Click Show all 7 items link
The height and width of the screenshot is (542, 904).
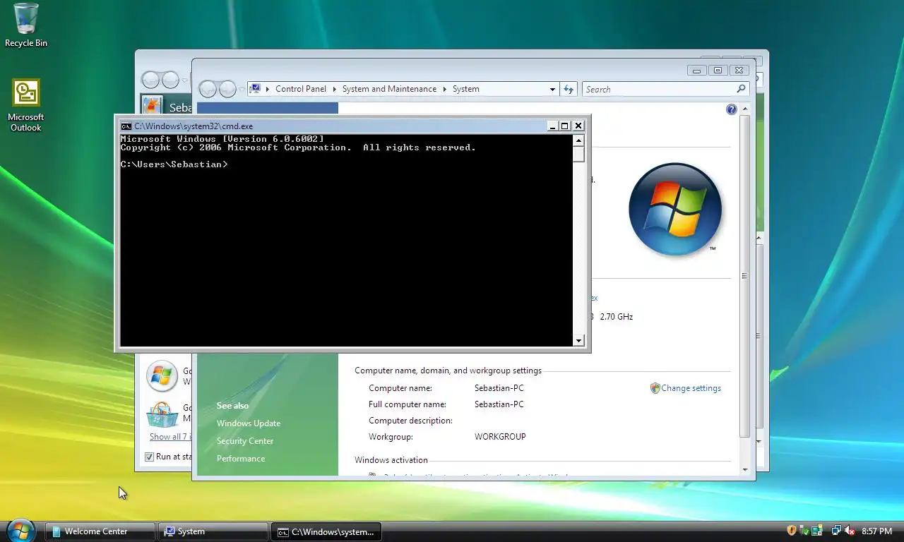169,437
